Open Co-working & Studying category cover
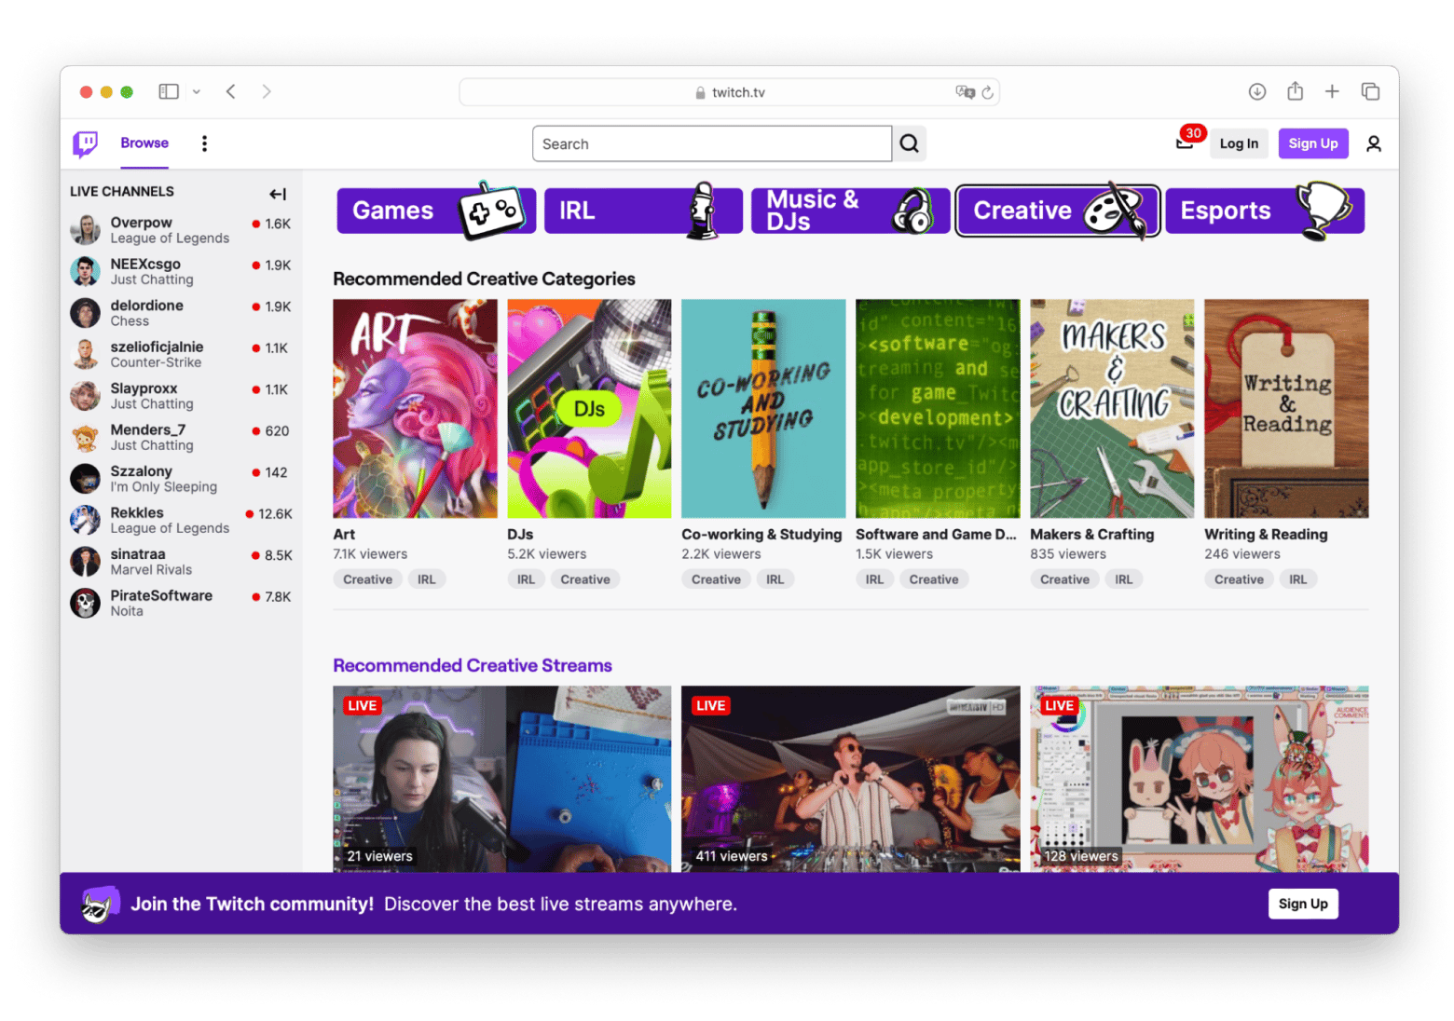 (x=763, y=408)
